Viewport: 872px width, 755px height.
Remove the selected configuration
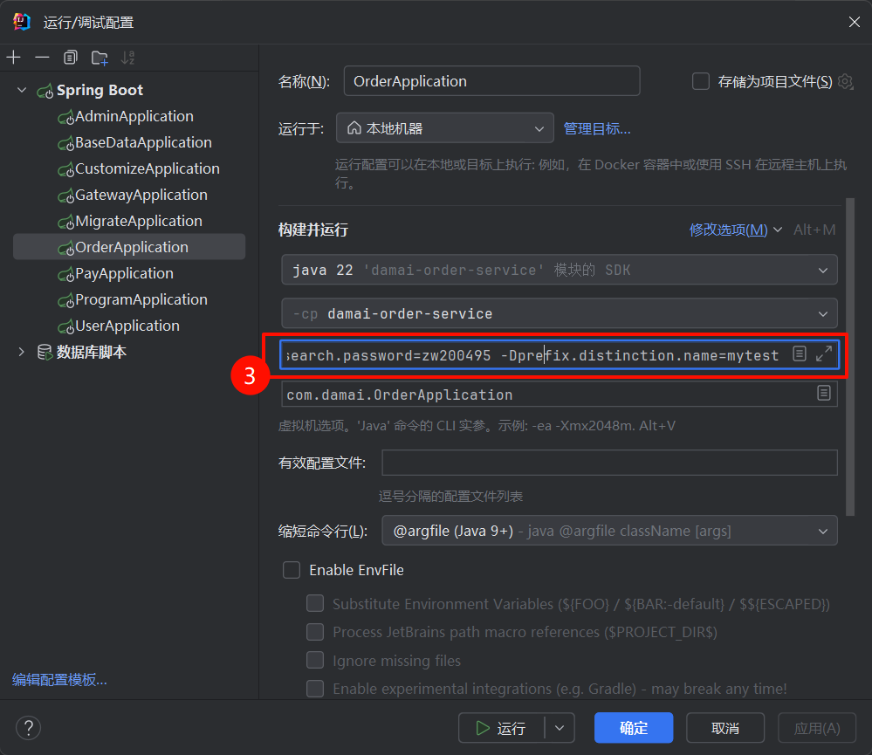[42, 58]
